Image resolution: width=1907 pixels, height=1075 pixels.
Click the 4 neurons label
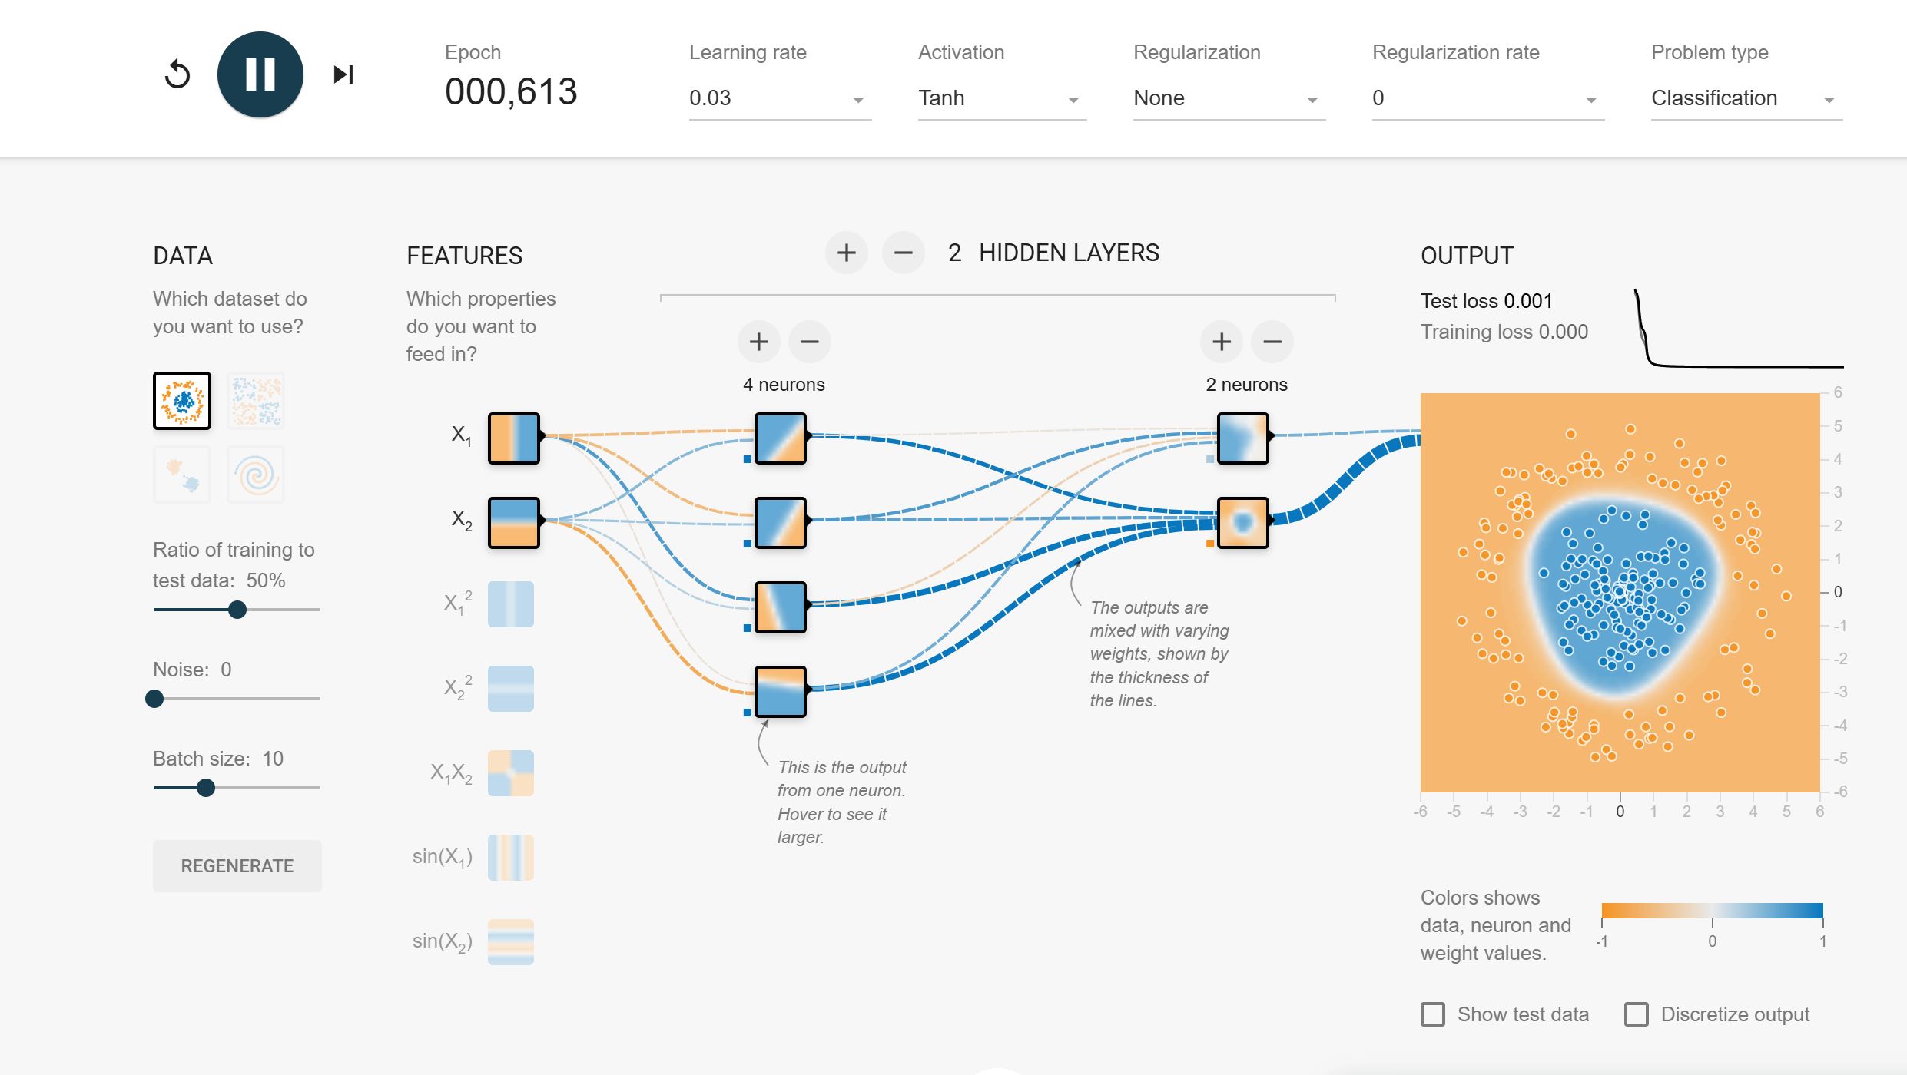pos(784,385)
